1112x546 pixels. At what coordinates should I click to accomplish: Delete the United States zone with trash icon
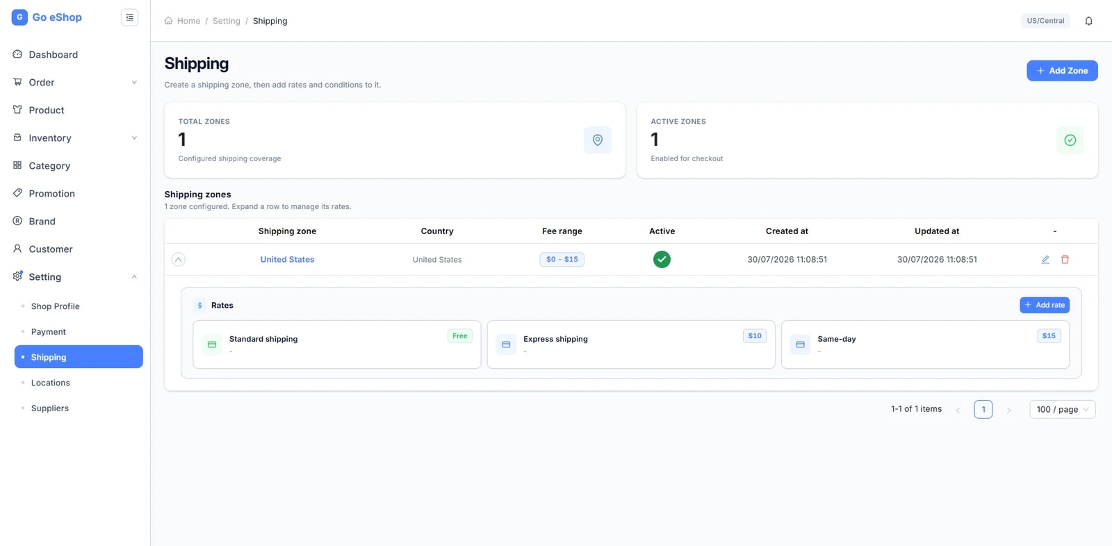point(1065,260)
